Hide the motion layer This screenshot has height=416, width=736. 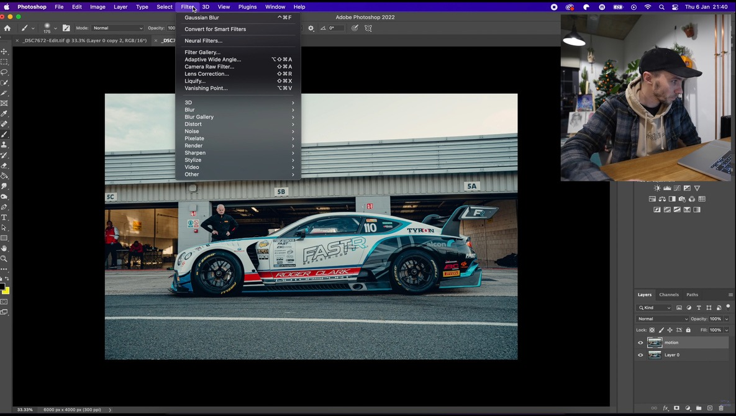point(640,343)
